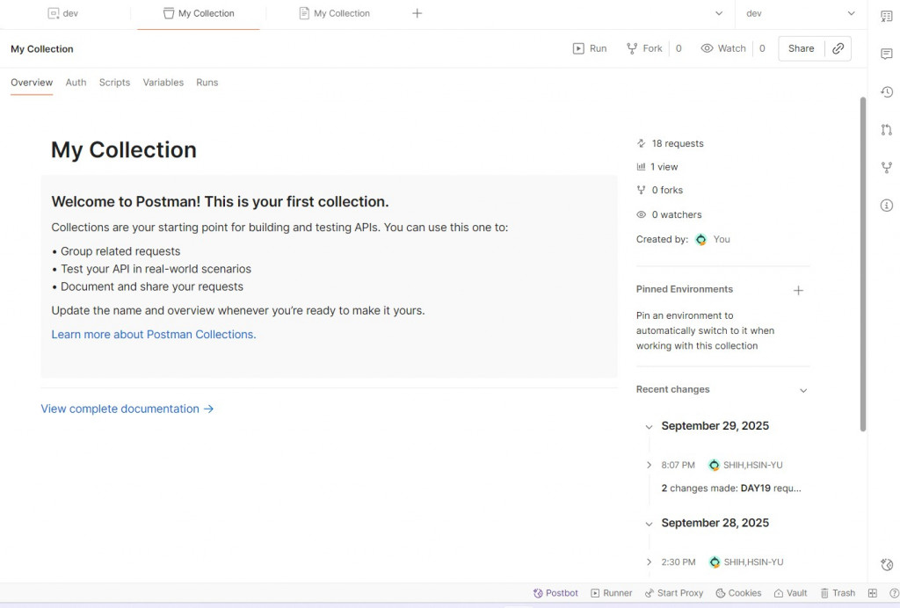Collapse the September 29, 2025 group

click(x=649, y=426)
